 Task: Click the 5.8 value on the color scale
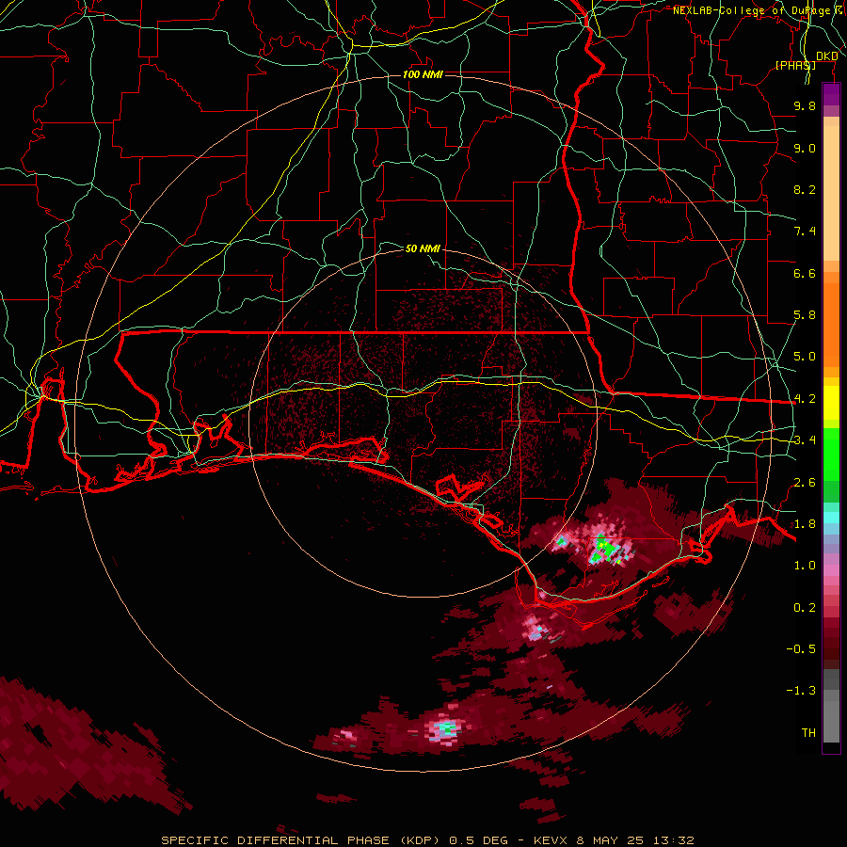805,315
